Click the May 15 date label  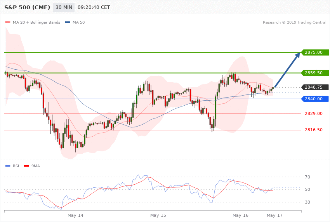coord(158,215)
